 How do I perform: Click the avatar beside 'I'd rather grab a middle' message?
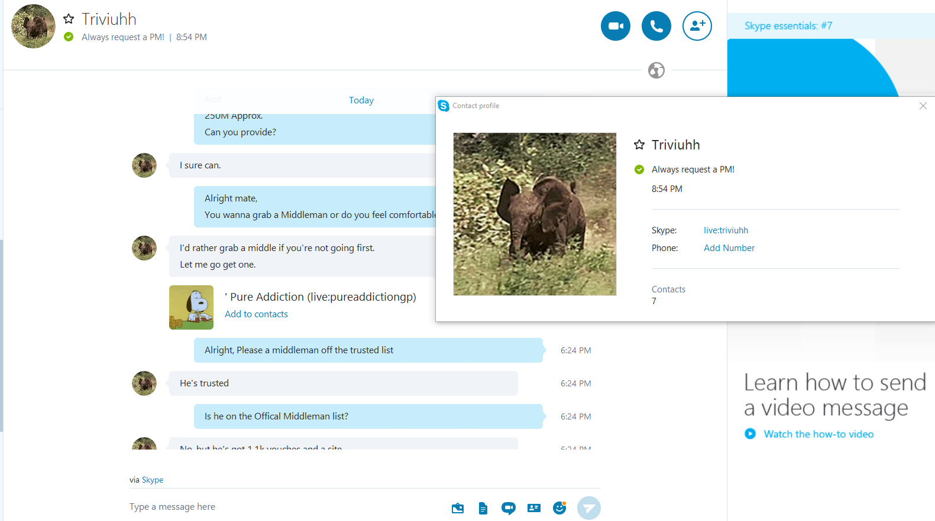point(144,248)
